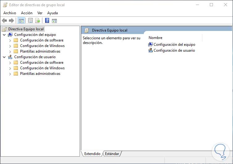Click computer icon in the Nombre list
This screenshot has width=233, height=164.
click(x=150, y=44)
